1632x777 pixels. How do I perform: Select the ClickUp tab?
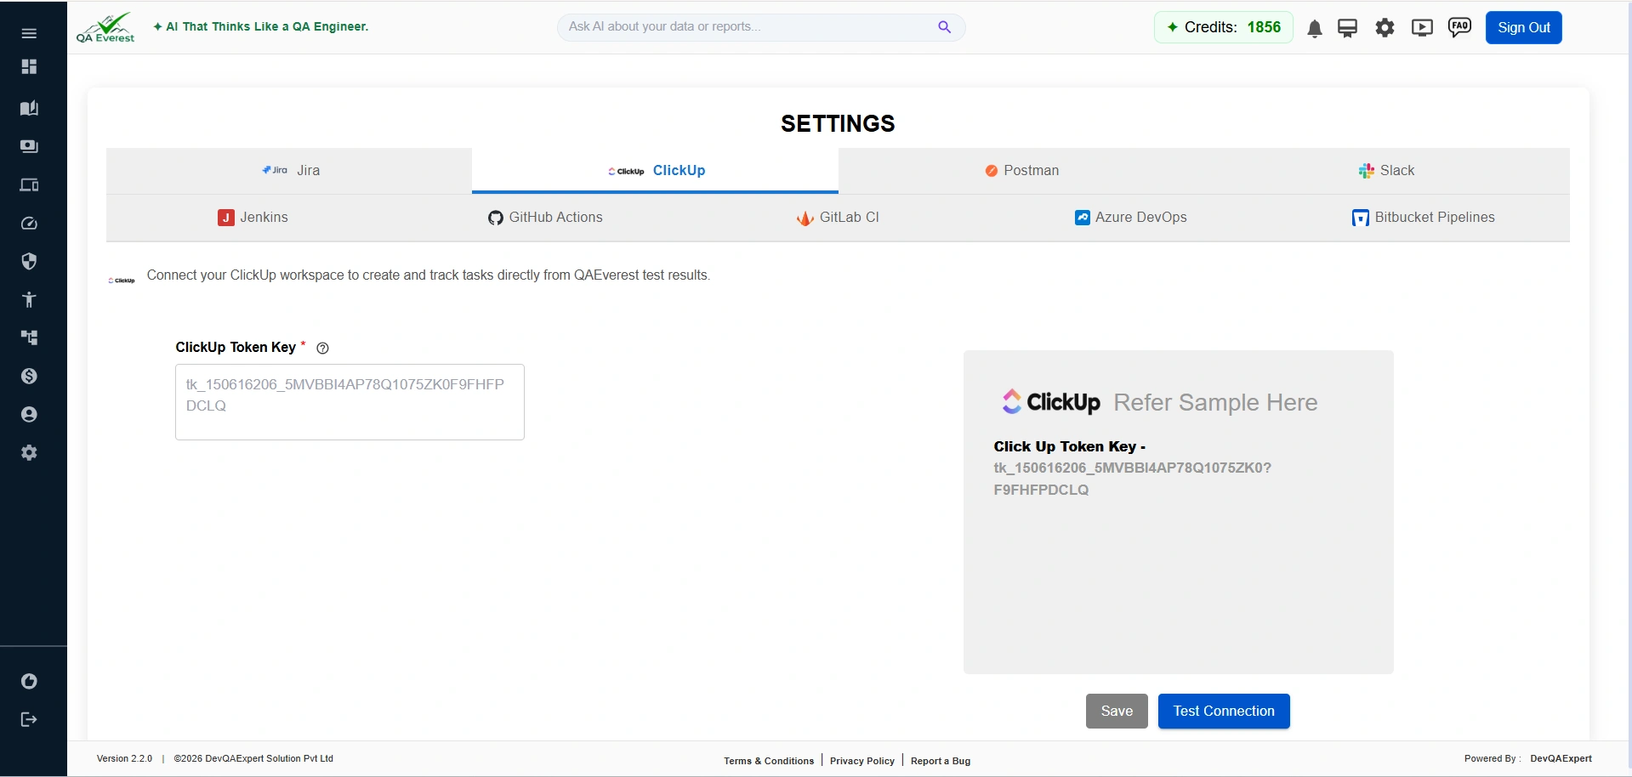click(x=655, y=171)
